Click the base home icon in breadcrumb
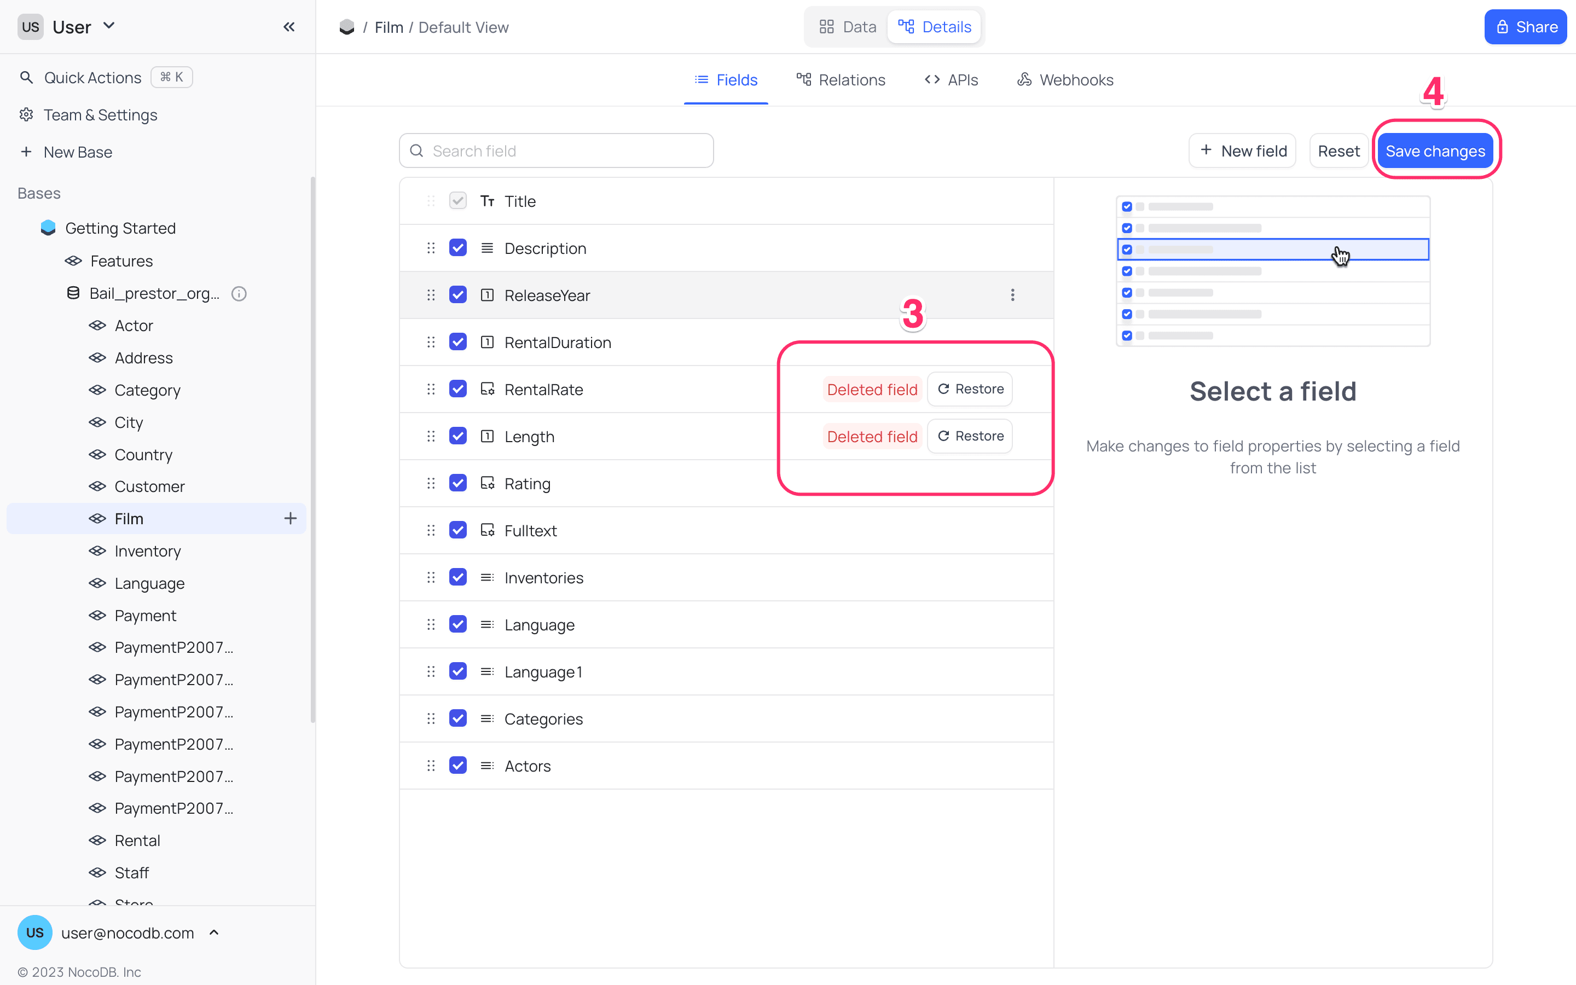 347,27
